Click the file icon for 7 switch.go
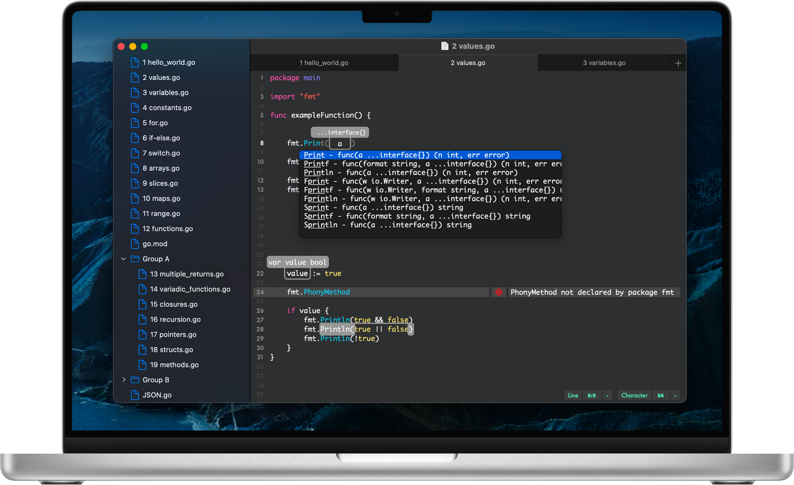 (x=135, y=153)
